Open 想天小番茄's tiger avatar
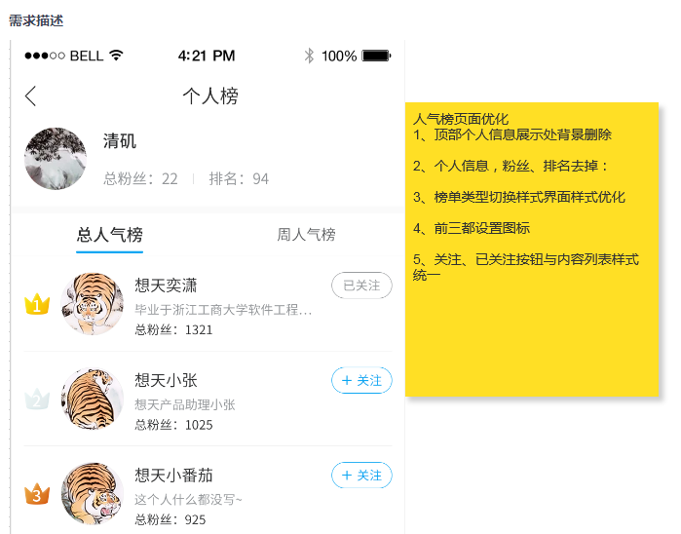Screen dimensions: 681x534 (93, 494)
